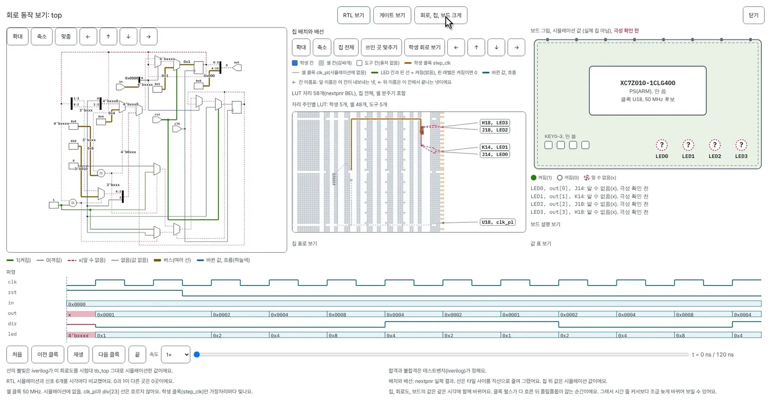Pan the circuit view up with the arrow button
This screenshot has height=401, width=771.
tap(108, 37)
